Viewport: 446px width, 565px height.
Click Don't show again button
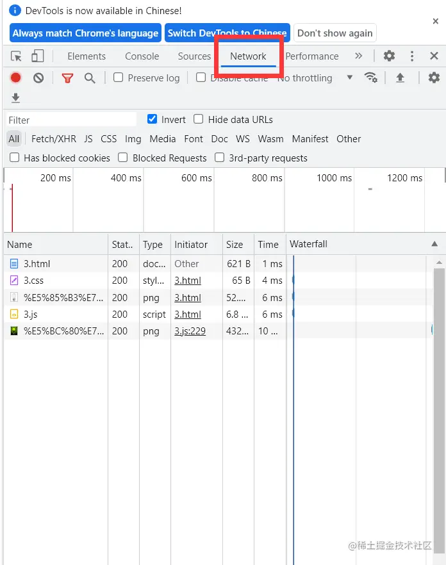[x=335, y=33]
